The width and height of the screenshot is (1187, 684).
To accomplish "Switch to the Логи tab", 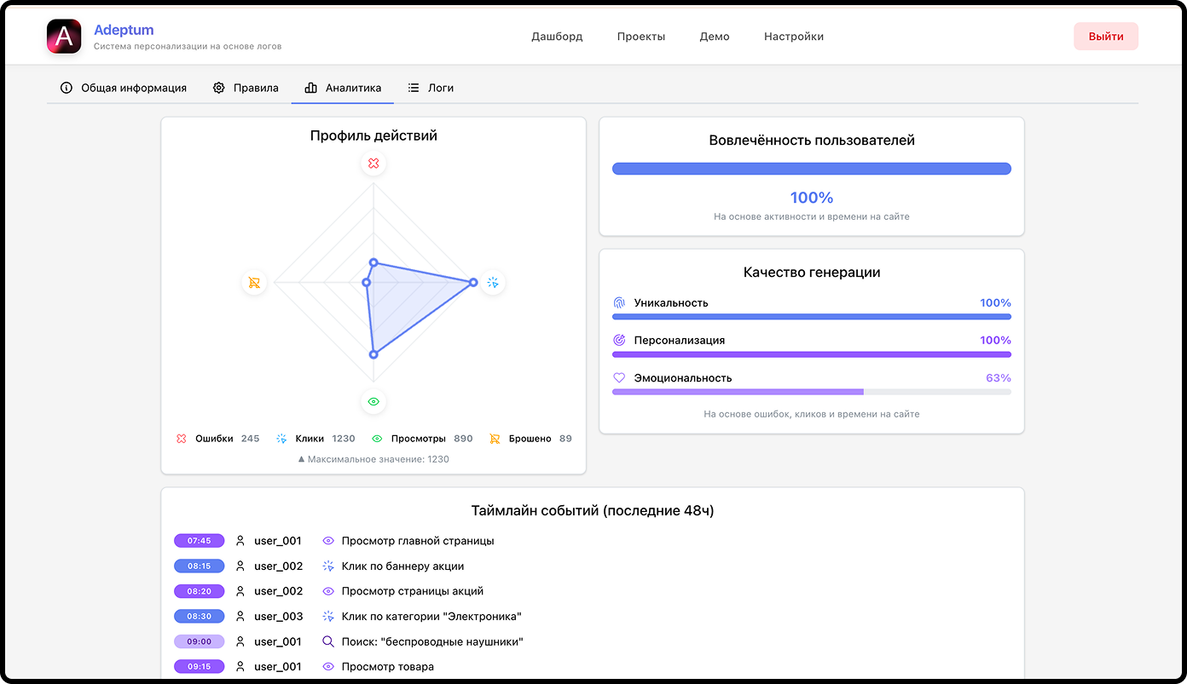I will tap(431, 88).
